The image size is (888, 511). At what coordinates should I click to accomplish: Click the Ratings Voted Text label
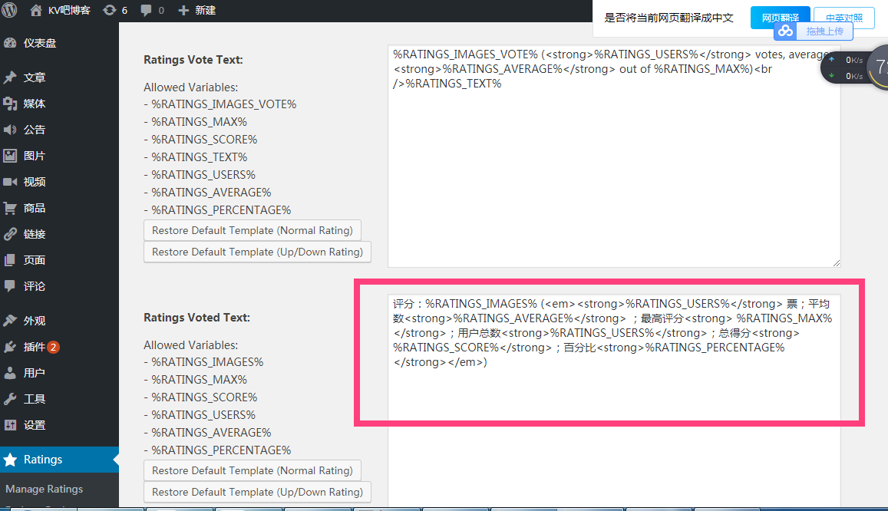[196, 318]
